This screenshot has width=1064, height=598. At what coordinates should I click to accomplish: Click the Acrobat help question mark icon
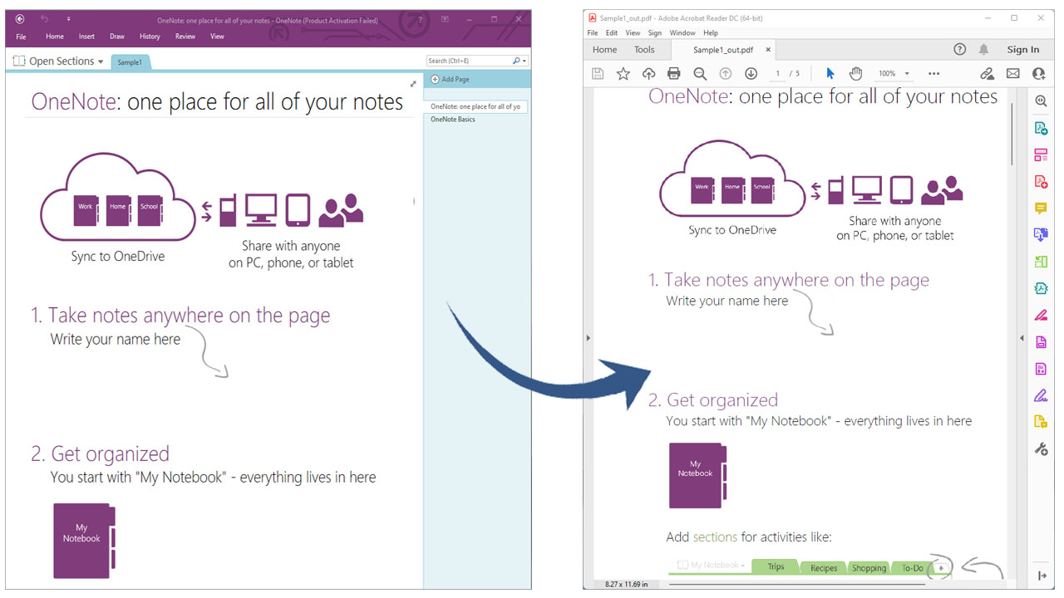(960, 50)
